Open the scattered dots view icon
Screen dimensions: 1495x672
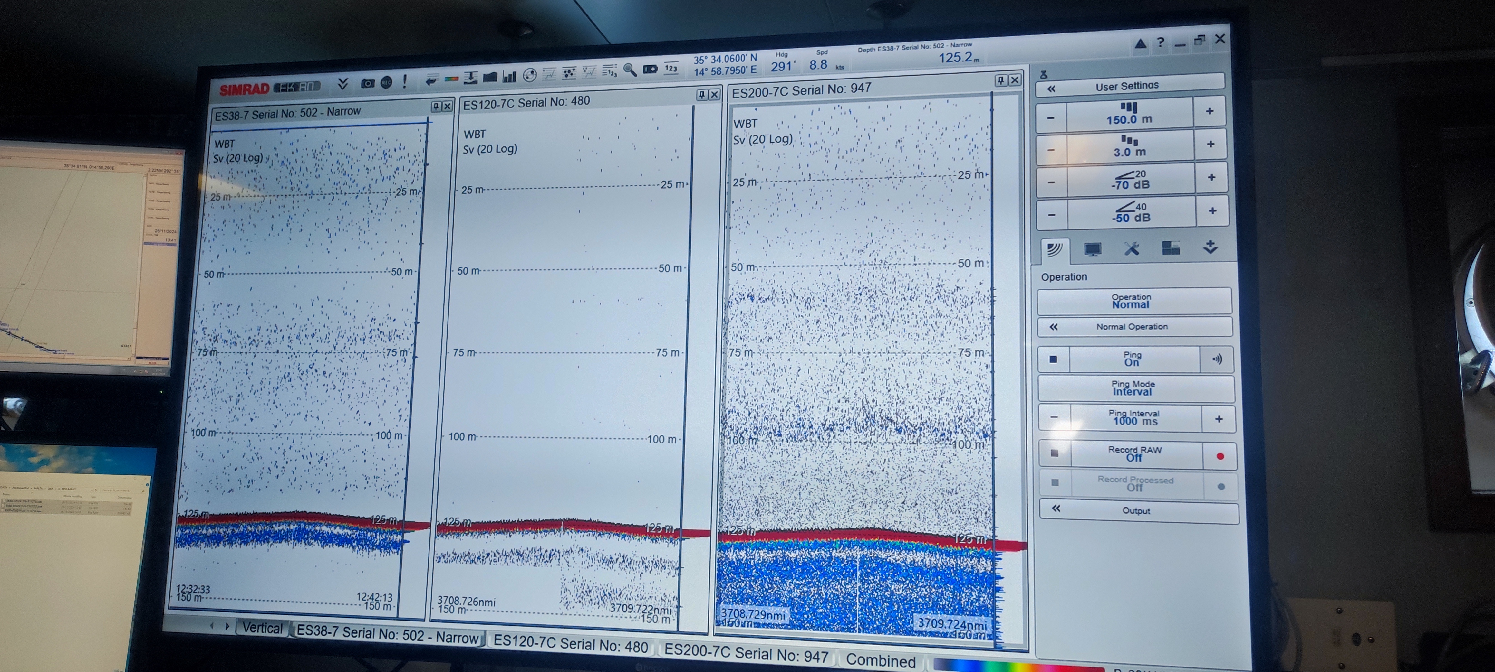tap(569, 73)
